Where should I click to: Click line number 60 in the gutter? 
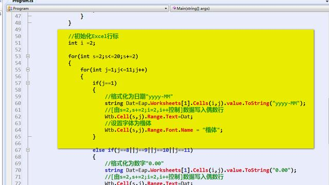pyautogui.click(x=18, y=103)
